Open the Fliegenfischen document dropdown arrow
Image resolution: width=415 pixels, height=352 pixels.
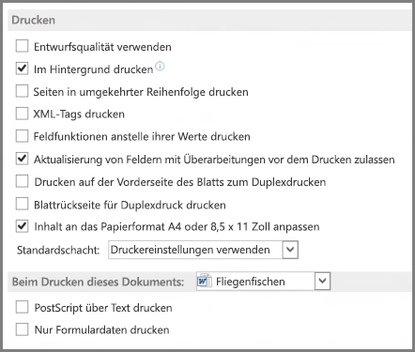pyautogui.click(x=322, y=281)
